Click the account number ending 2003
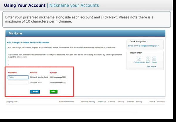The image size is (176, 122). [58, 83]
